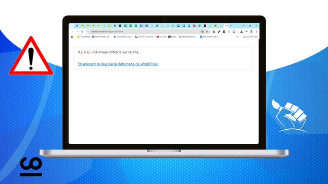Switch to the Google Play icon tab
The height and width of the screenshot is (184, 328).
pos(173,26)
